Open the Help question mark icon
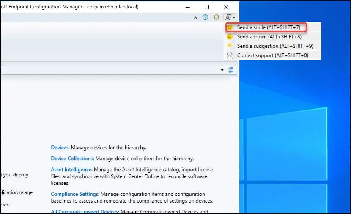This screenshot has height=214, width=351. (x=205, y=17)
